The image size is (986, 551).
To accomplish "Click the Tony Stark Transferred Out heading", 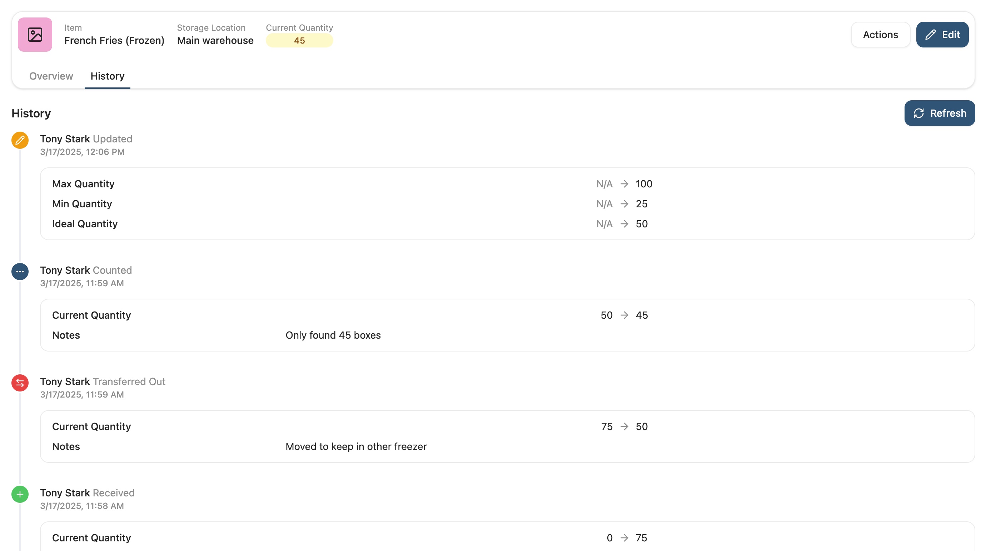I will pyautogui.click(x=103, y=381).
